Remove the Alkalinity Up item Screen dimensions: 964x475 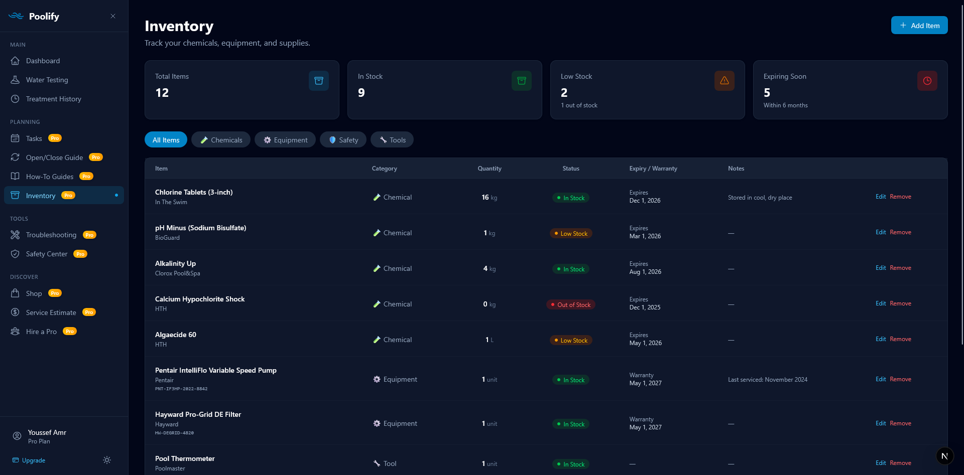[x=900, y=268]
